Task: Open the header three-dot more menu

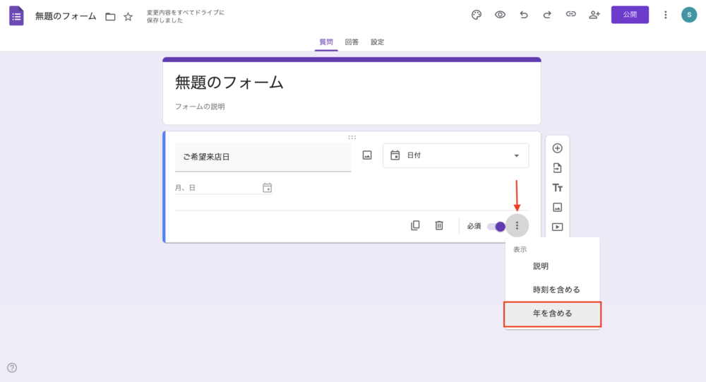Action: click(666, 15)
